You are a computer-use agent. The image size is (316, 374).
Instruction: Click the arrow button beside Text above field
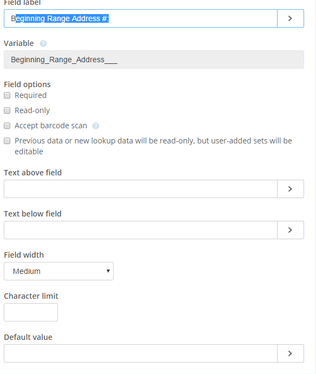(291, 189)
